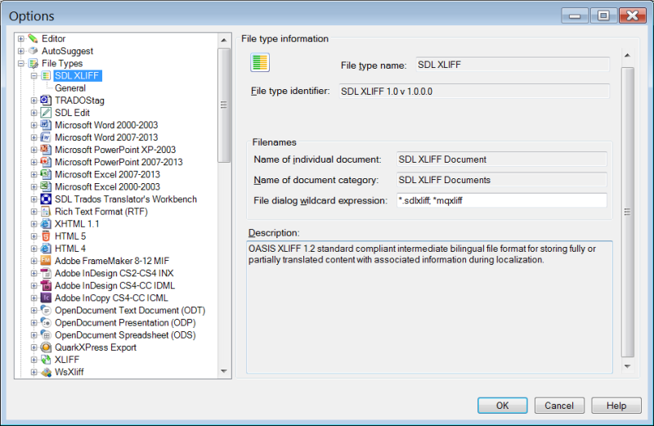Screen dimensions: 654x426
Task: Click the File type name field
Action: 513,65
